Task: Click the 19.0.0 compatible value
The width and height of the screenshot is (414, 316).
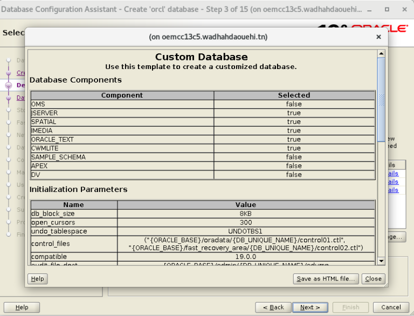Action: pos(246,257)
